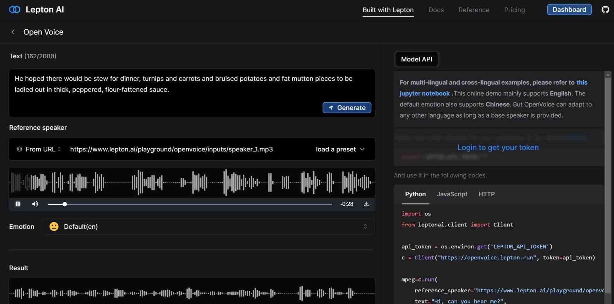Pause the reference speaker audio
The width and height of the screenshot is (614, 304).
pos(18,204)
